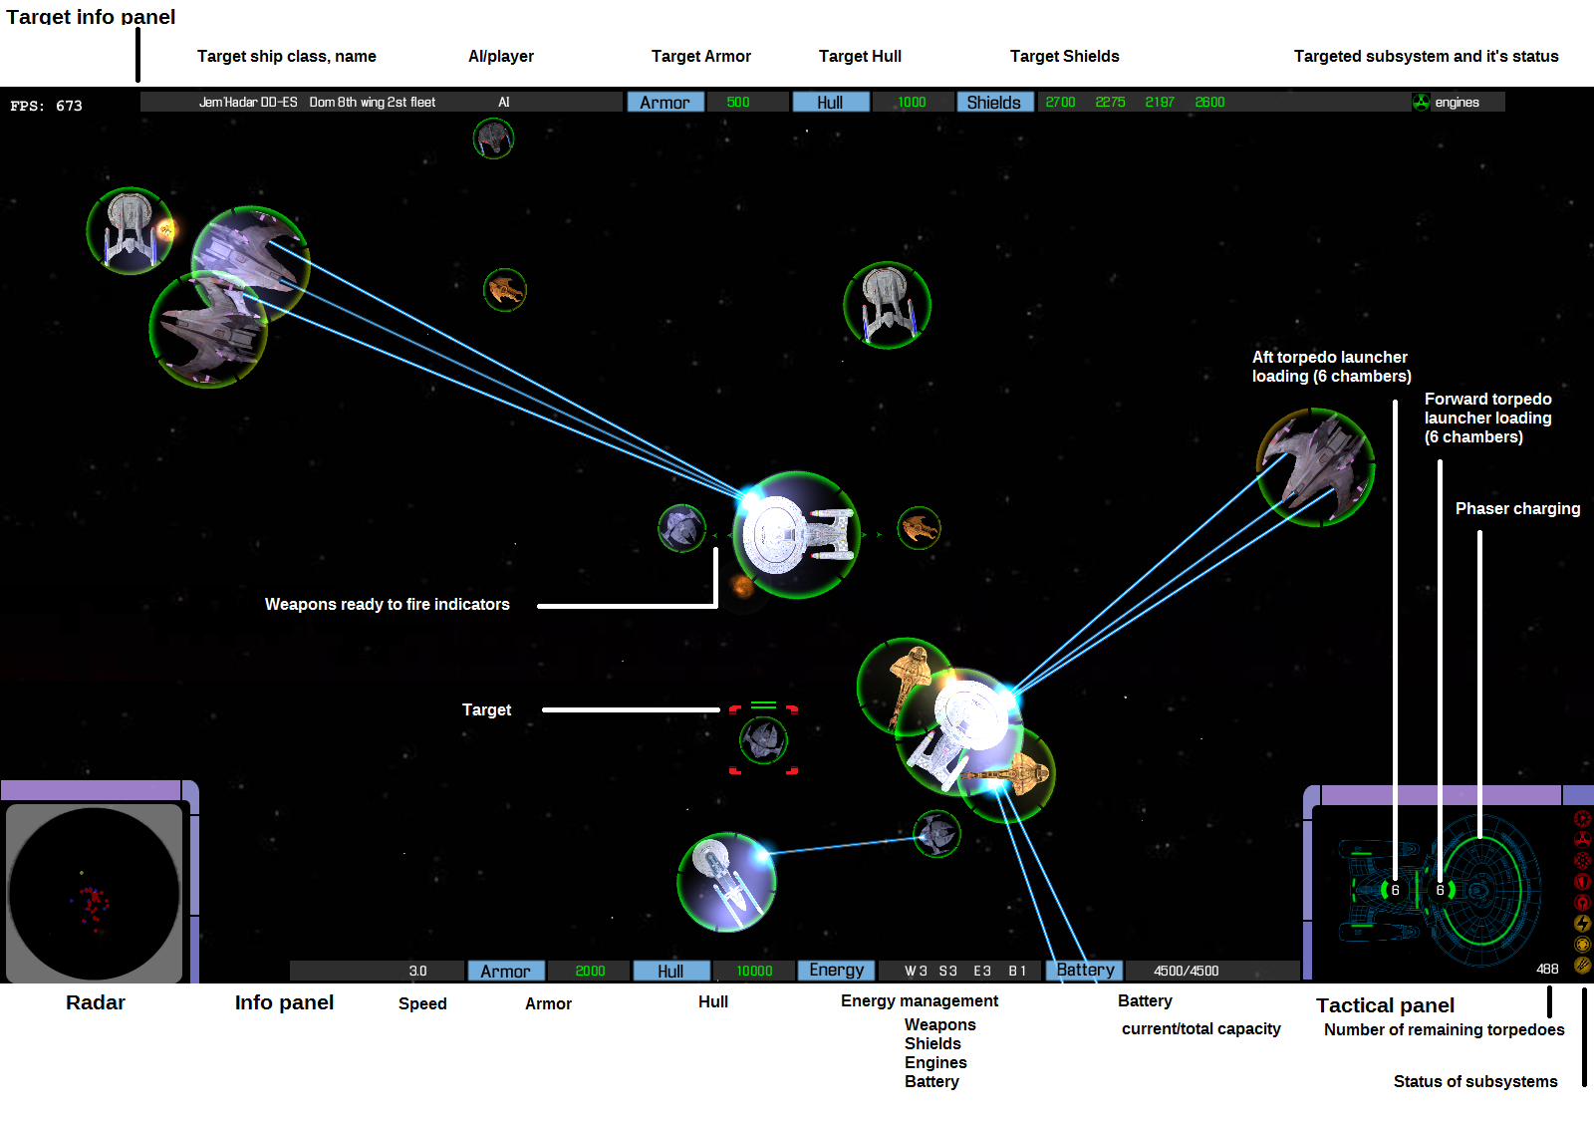Viewport: 1594px width, 1122px height.
Task: Select the large Galaxy-class ship at screen center
Action: 797,535
